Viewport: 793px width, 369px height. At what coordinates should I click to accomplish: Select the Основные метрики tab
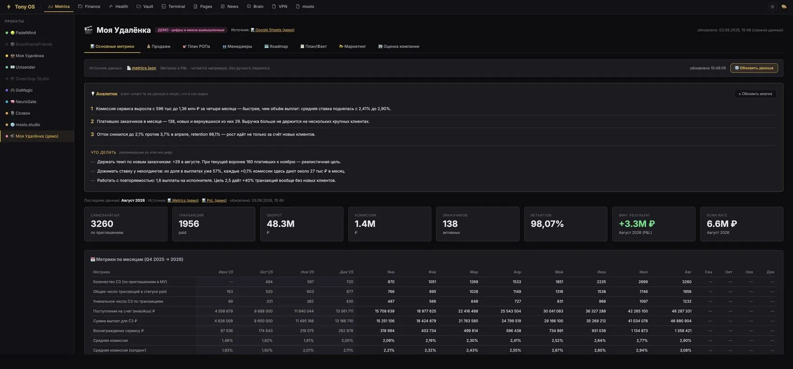point(112,47)
